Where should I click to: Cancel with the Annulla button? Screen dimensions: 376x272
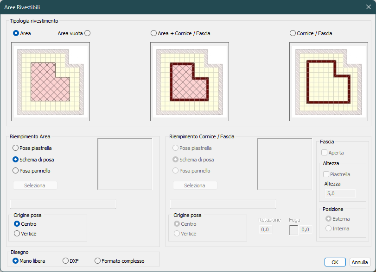pyautogui.click(x=360, y=262)
